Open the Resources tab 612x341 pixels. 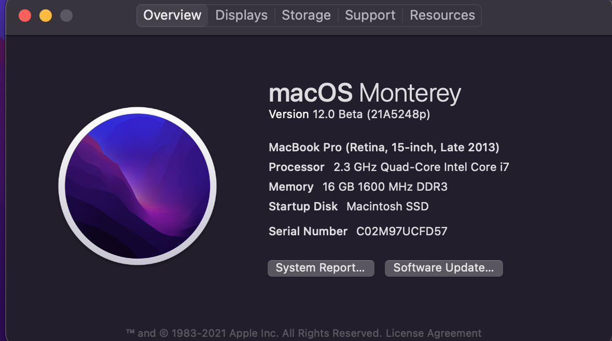pos(442,16)
